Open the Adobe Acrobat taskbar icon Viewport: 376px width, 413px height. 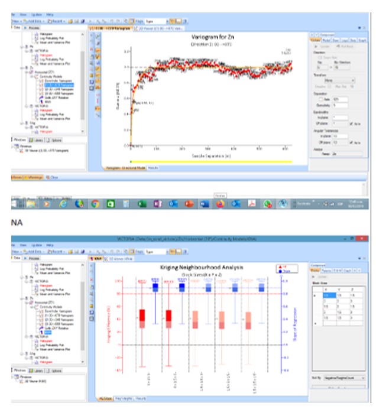tap(251, 204)
